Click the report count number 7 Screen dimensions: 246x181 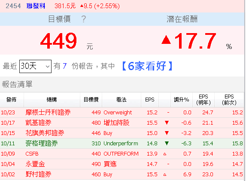(x=65, y=66)
